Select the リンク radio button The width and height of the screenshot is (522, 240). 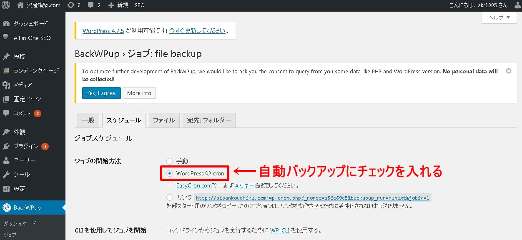(169, 197)
